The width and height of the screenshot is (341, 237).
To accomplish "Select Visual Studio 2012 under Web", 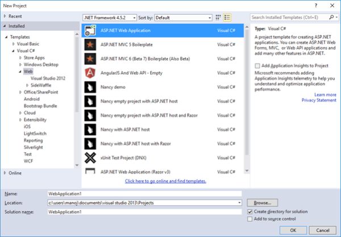I will coord(48,79).
